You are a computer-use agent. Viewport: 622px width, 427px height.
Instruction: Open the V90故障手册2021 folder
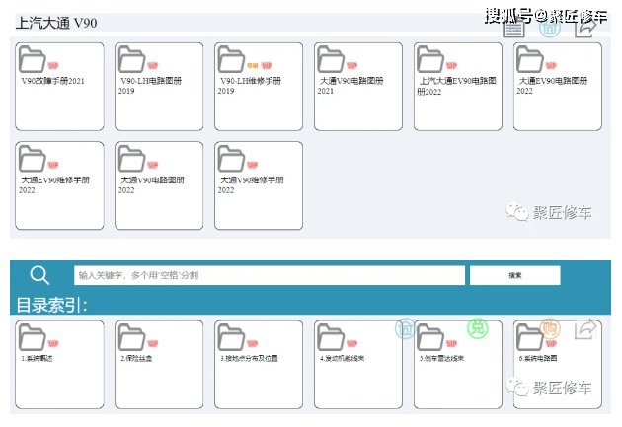point(59,87)
